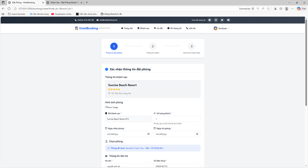This screenshot has width=308, height=168.
Task: Open Bài viết trên trang bookmark
Action: point(39,14)
